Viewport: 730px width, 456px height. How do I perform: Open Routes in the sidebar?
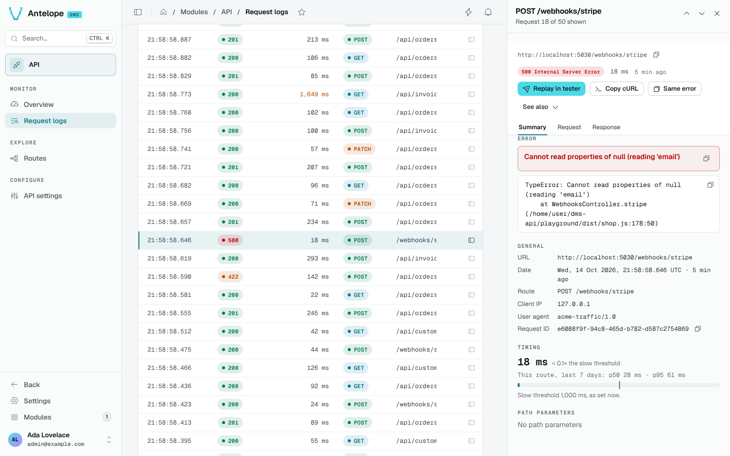pos(60,158)
